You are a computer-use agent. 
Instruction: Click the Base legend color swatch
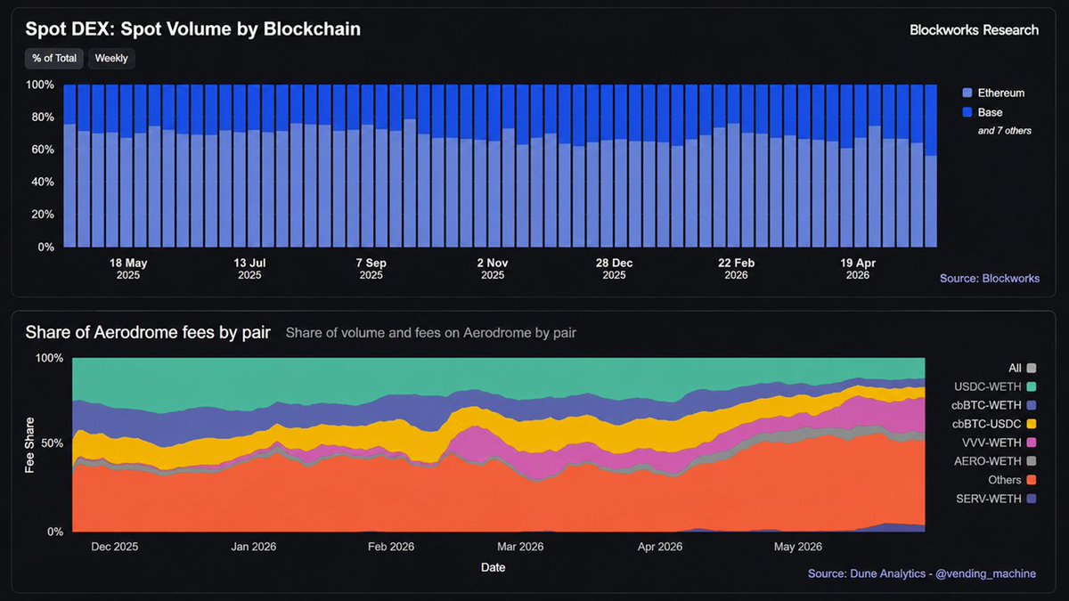967,112
